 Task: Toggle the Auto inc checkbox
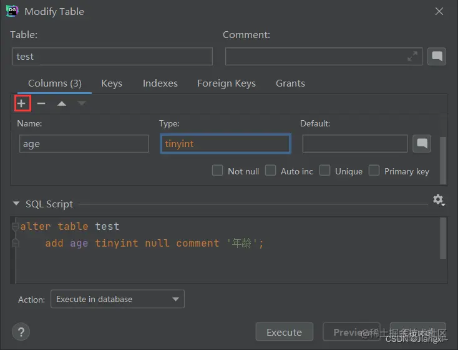[271, 171]
